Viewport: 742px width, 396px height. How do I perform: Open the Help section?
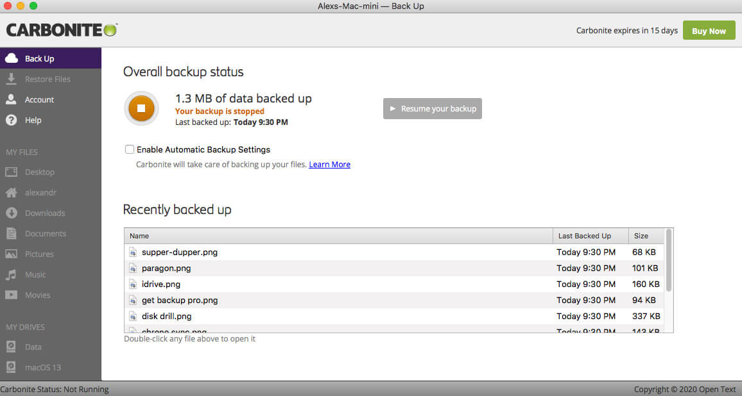click(33, 120)
